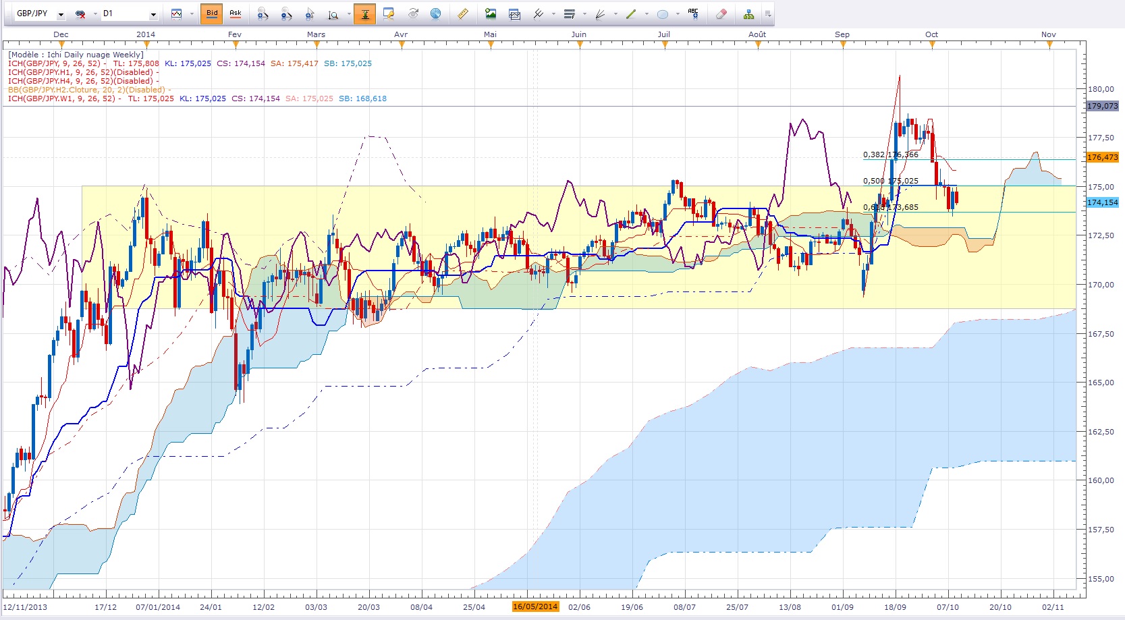Click the Modèle Ichi Daily nuage Weekly label
The height and width of the screenshot is (620, 1125).
click(x=76, y=55)
